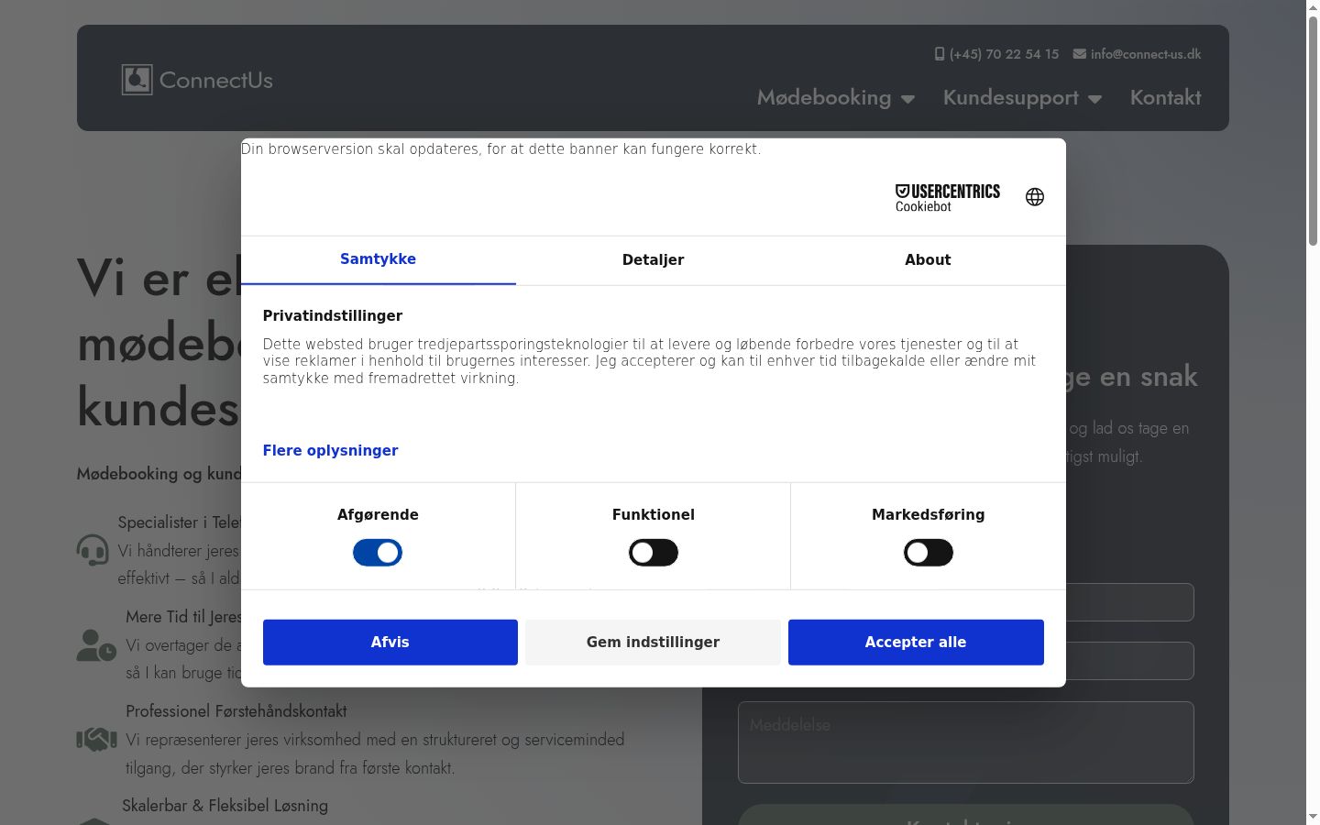
Task: Click the person-with-clock icon for Mere Tid
Action: pyautogui.click(x=96, y=645)
